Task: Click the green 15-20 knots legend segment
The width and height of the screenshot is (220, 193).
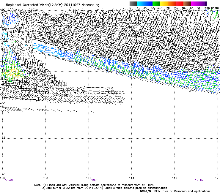Action: click(x=156, y=4)
